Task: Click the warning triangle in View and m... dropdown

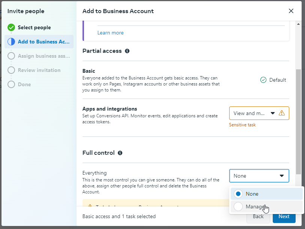Action: [x=282, y=113]
